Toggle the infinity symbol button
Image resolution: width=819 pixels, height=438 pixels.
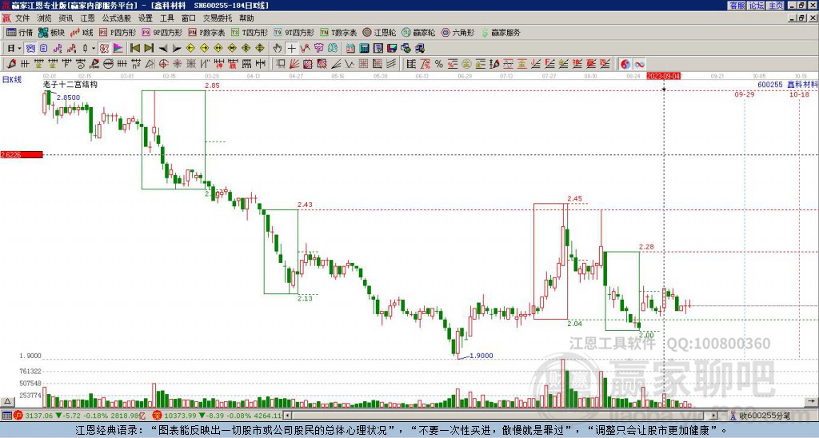(639, 64)
